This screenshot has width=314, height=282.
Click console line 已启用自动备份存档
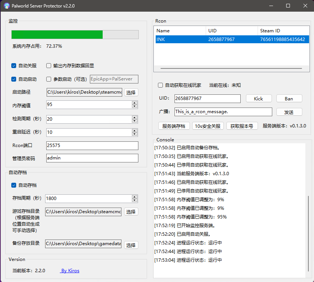click(187, 148)
